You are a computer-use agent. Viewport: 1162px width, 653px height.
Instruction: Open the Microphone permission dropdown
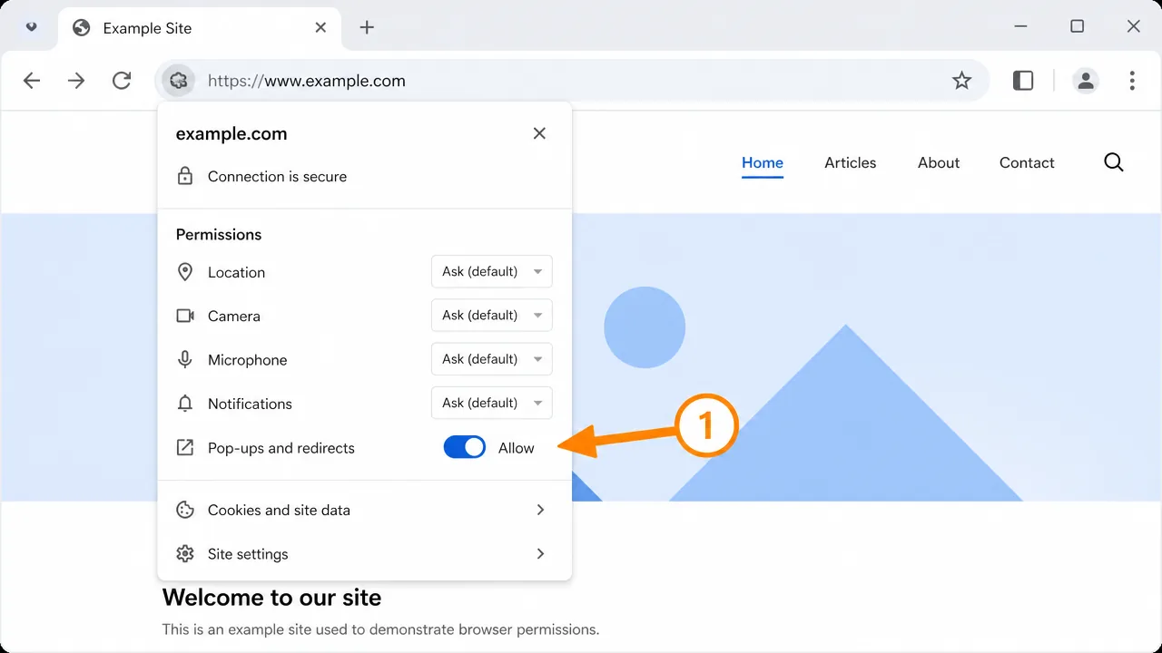pyautogui.click(x=492, y=359)
